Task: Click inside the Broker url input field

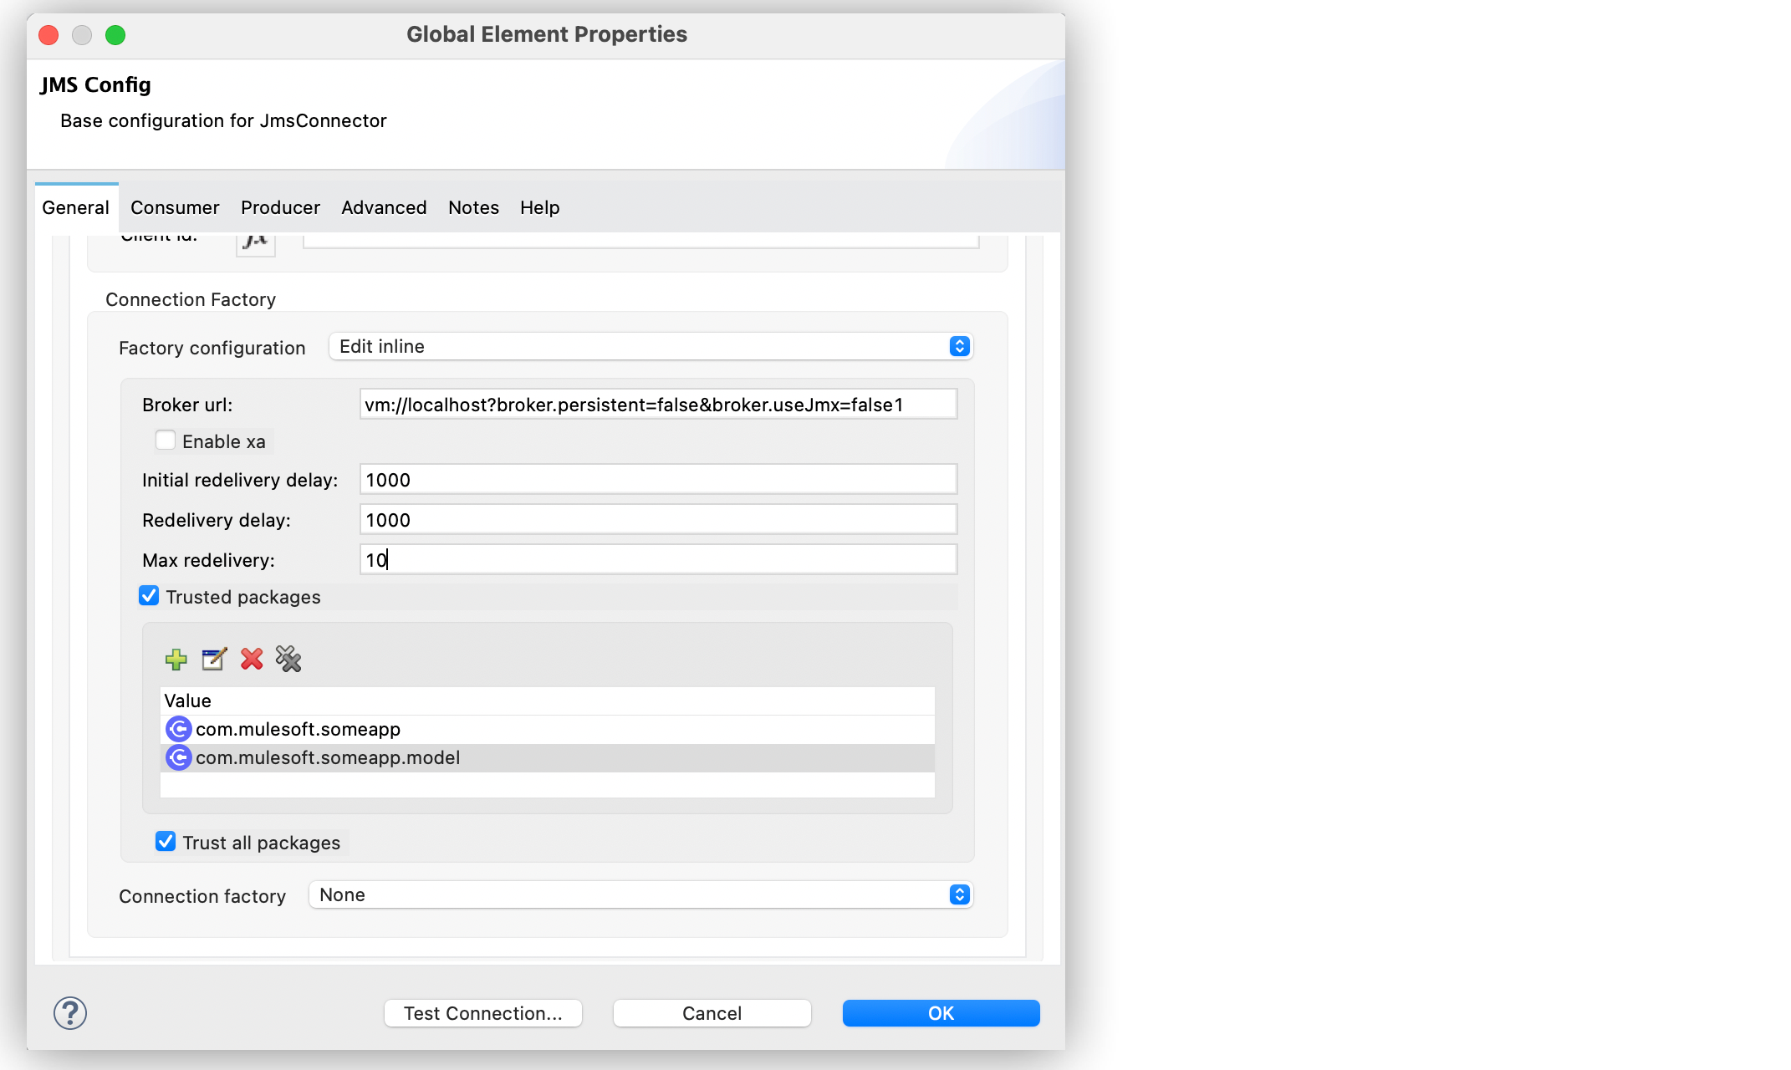Action: [657, 403]
